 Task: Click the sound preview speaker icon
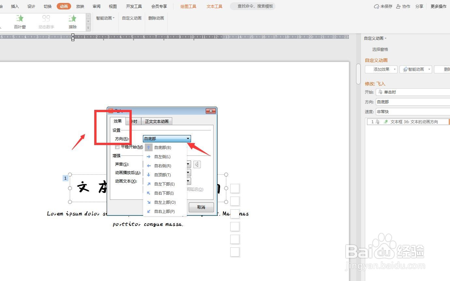point(197,164)
